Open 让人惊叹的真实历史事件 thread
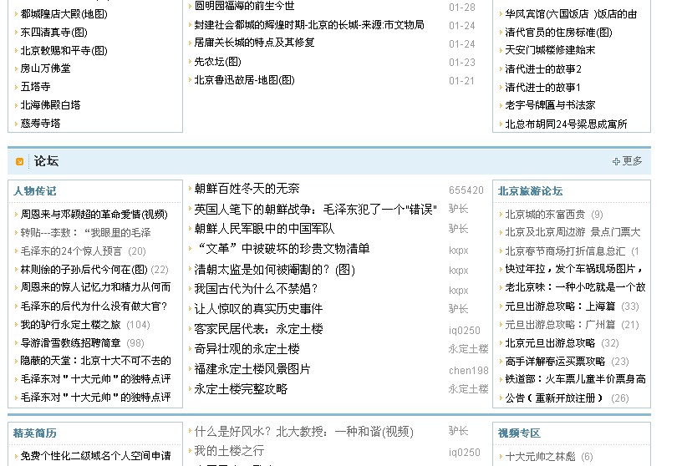The height and width of the screenshot is (466, 687). pyautogui.click(x=258, y=309)
